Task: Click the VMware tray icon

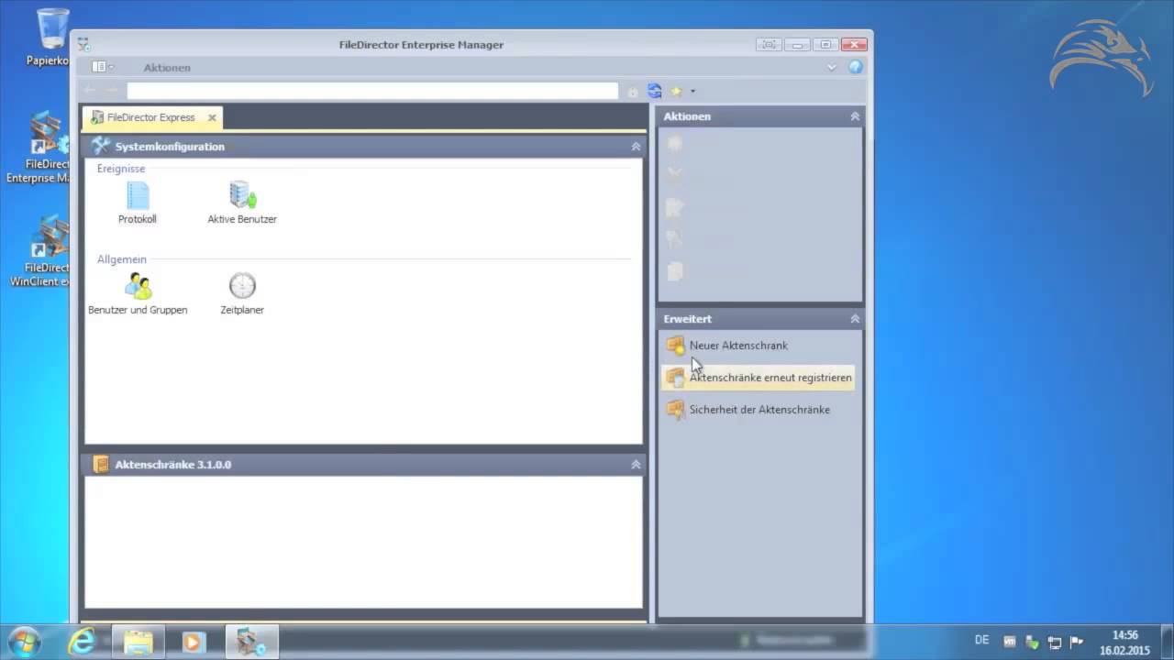Action: 1010,642
